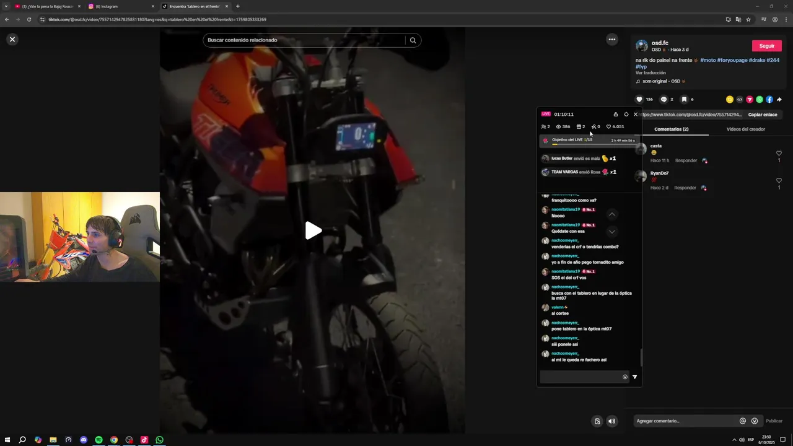
Task: Open Spotify from the taskbar
Action: click(99, 440)
